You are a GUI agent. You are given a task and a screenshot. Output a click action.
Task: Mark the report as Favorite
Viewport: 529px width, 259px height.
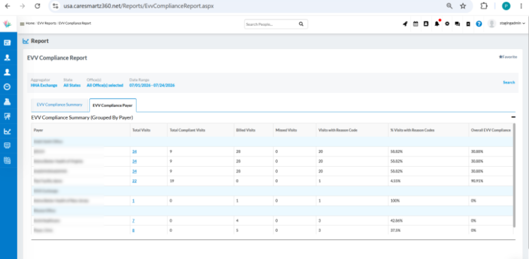click(508, 57)
